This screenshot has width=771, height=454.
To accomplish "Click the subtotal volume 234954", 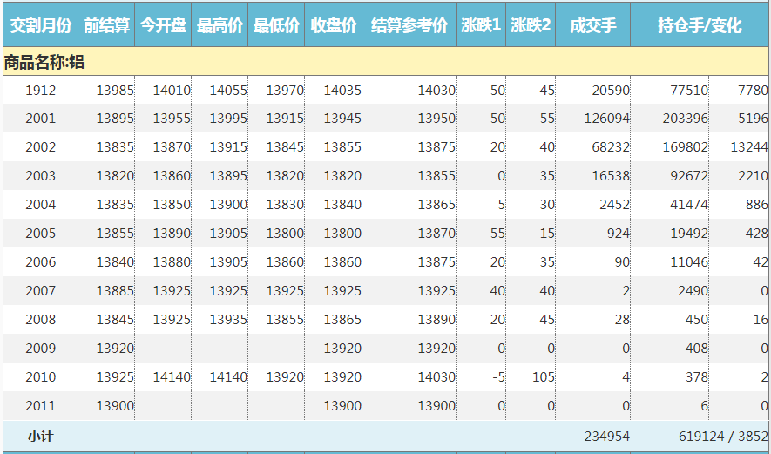I will click(606, 436).
